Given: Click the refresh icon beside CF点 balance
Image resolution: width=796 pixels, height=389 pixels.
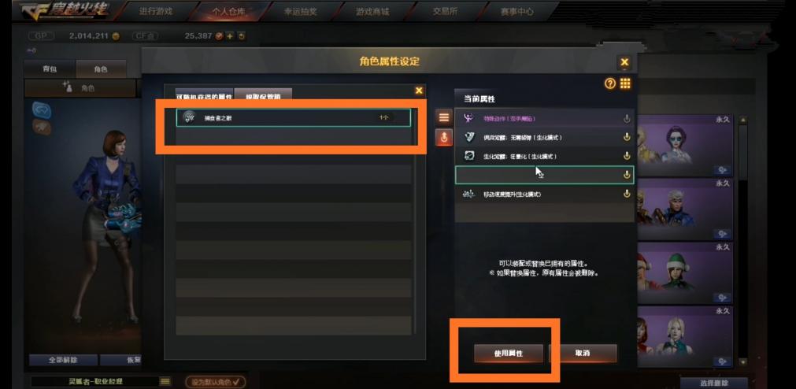Looking at the screenshot, I should 242,36.
